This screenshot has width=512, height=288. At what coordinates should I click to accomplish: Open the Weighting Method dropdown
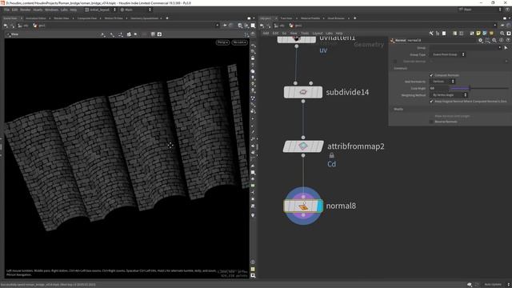(449, 95)
